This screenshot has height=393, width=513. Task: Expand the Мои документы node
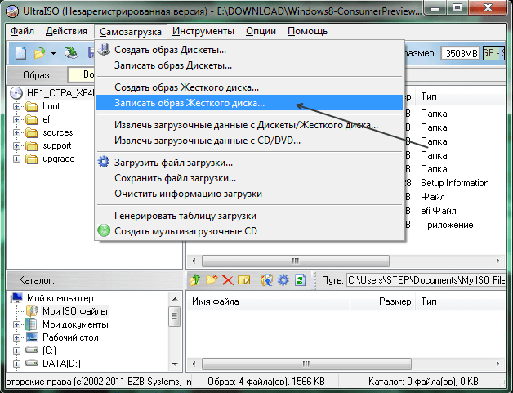click(18, 324)
